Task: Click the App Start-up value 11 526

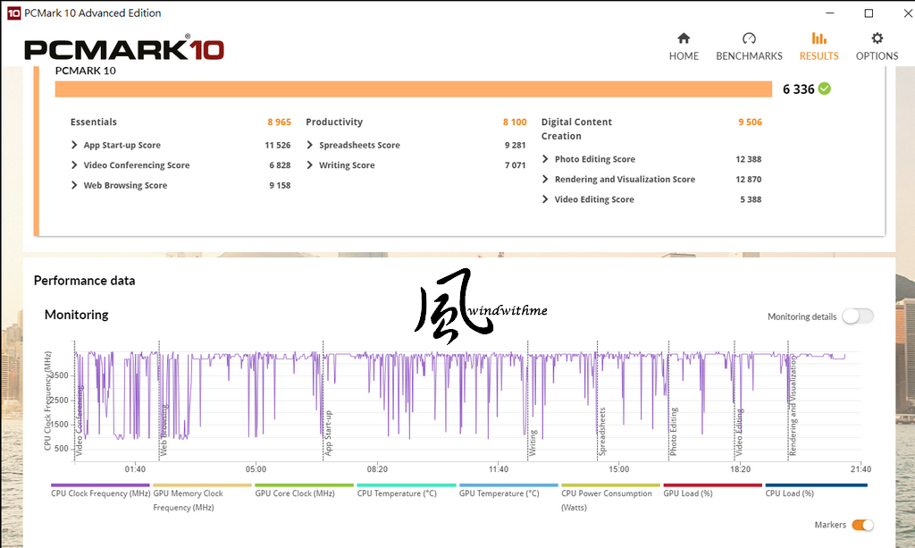Action: coord(278,145)
